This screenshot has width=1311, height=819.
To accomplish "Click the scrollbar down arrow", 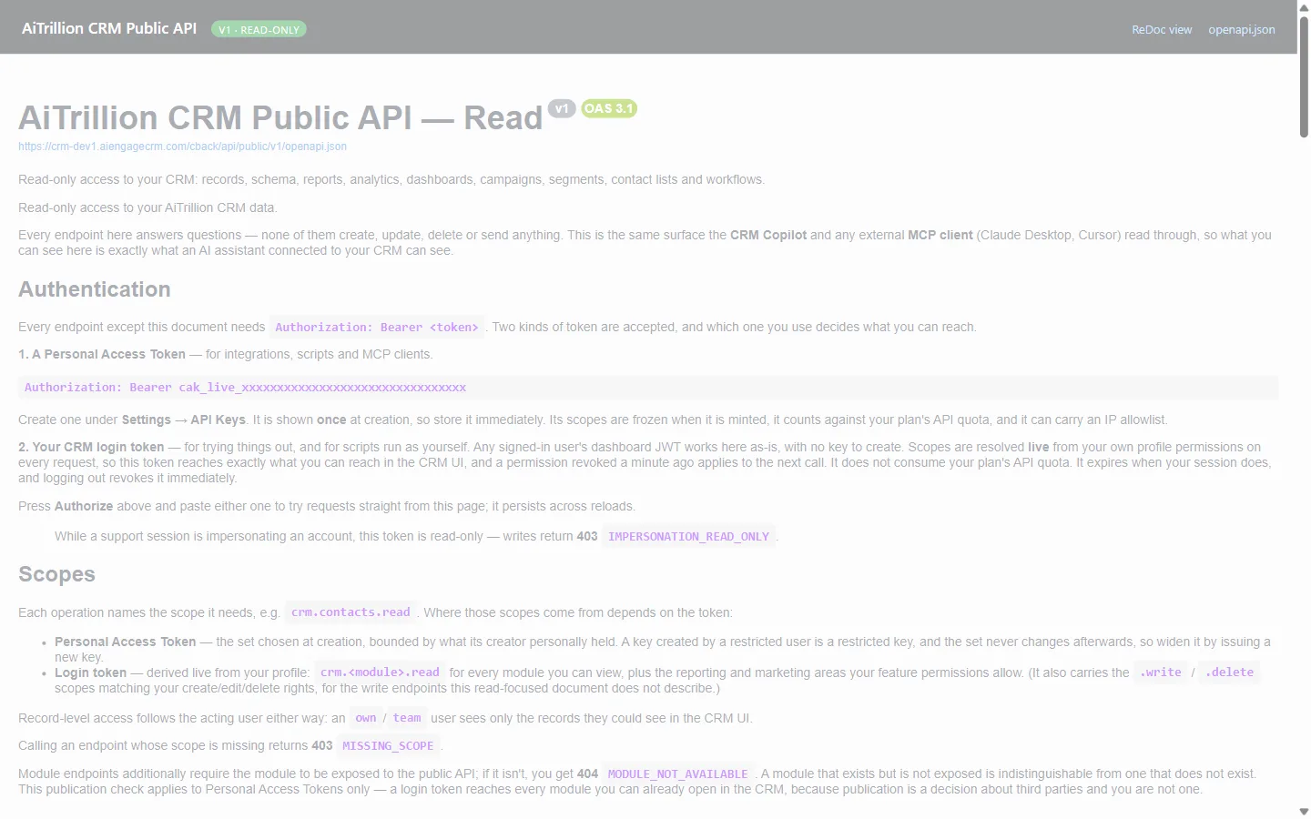I will [x=1304, y=811].
